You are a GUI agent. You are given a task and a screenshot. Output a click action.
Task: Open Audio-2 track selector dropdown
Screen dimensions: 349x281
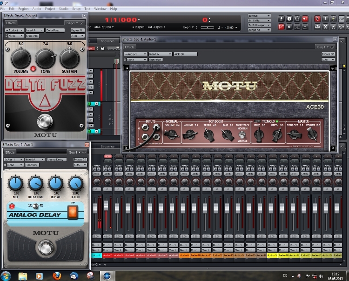tap(14, 30)
